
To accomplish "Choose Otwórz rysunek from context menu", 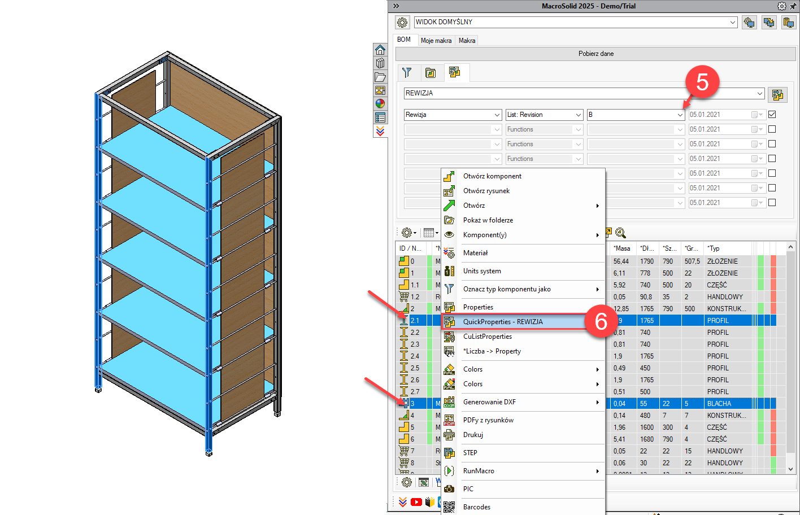I will (x=523, y=191).
